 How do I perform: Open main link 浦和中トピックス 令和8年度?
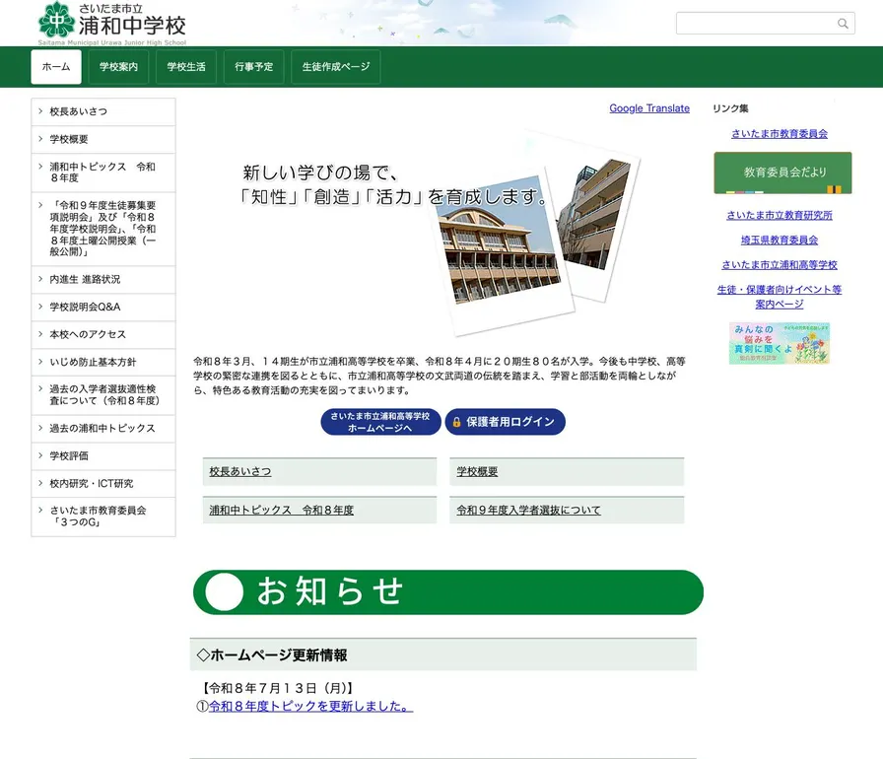281,511
